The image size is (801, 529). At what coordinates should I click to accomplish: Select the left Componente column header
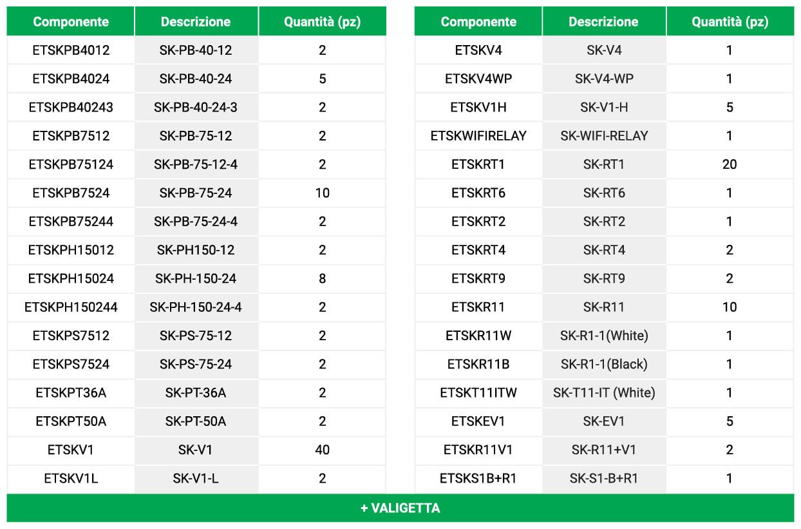click(71, 21)
